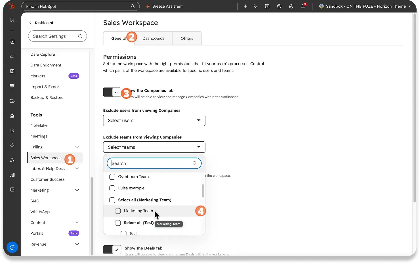The width and height of the screenshot is (420, 264).
Task: Check Select all (Marketing Team) checkbox
Action: 112,200
